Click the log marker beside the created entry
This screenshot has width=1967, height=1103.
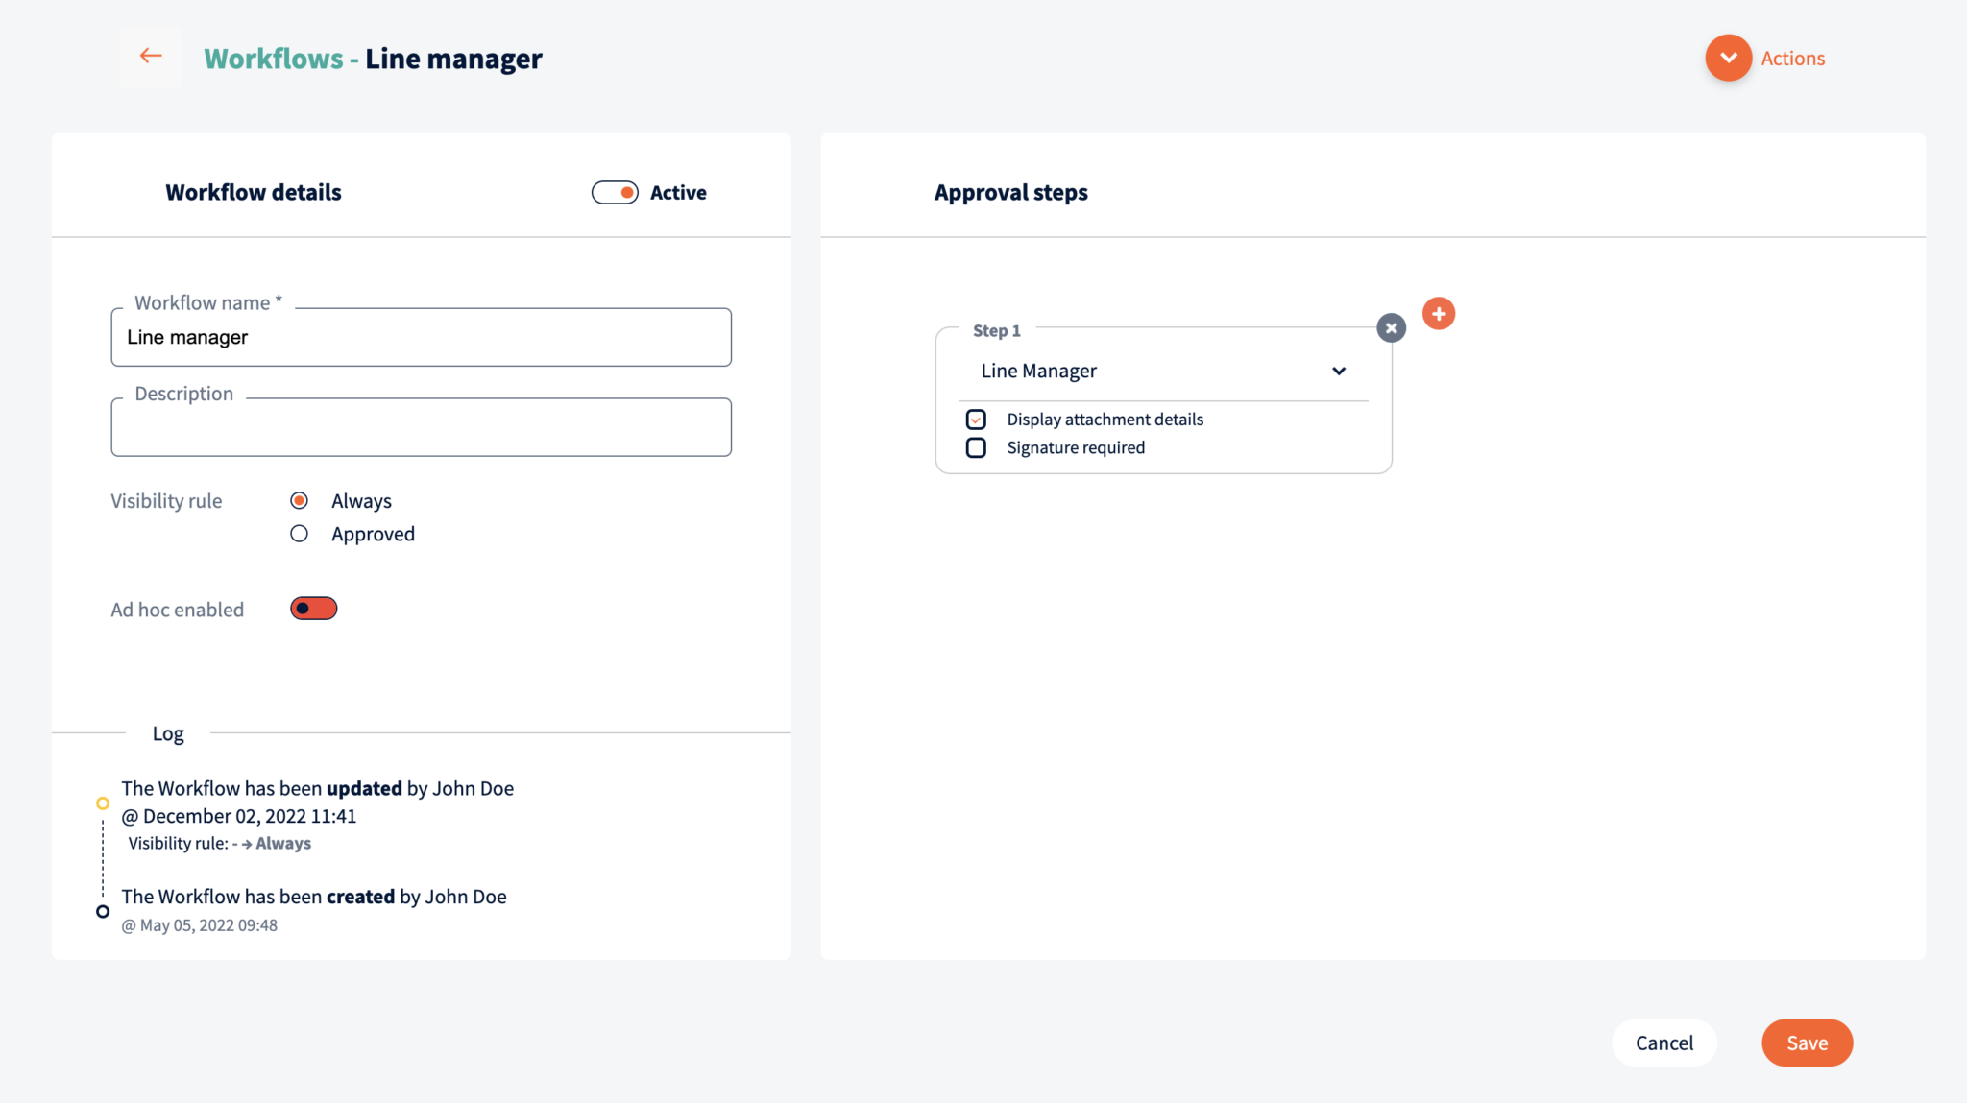coord(103,910)
